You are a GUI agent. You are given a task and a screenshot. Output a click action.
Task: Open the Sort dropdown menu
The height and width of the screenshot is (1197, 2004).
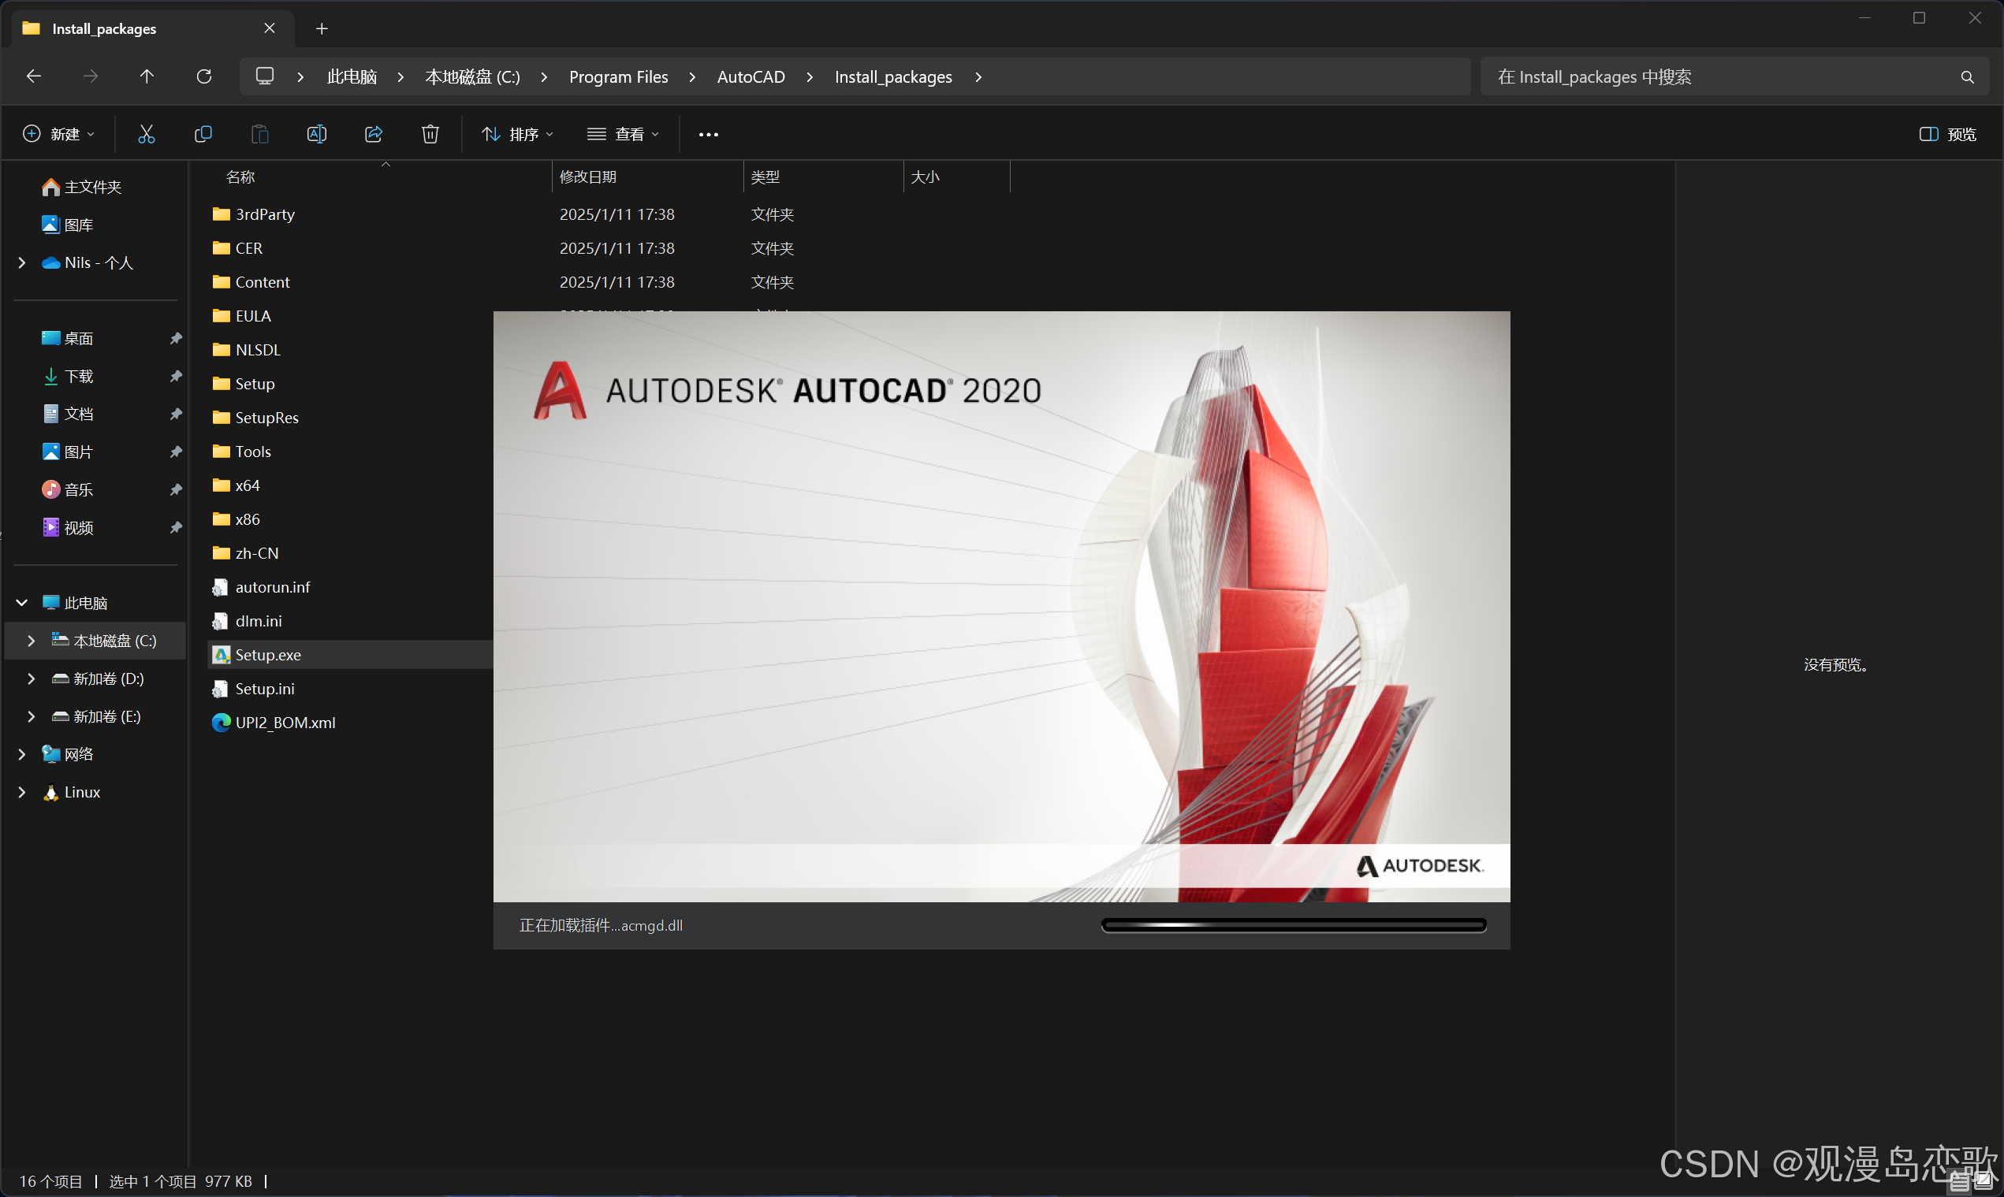[x=517, y=134]
